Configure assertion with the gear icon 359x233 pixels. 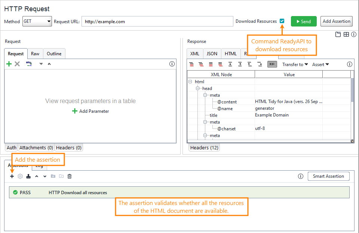tap(20, 176)
